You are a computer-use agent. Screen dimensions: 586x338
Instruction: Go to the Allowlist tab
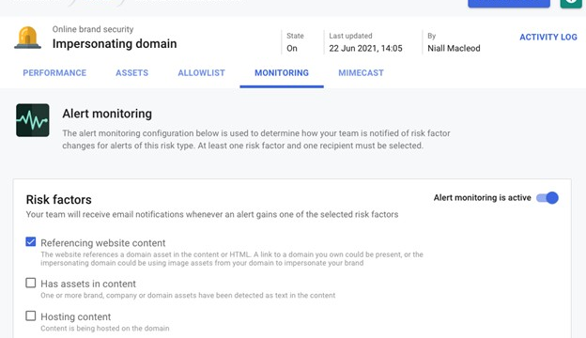201,73
